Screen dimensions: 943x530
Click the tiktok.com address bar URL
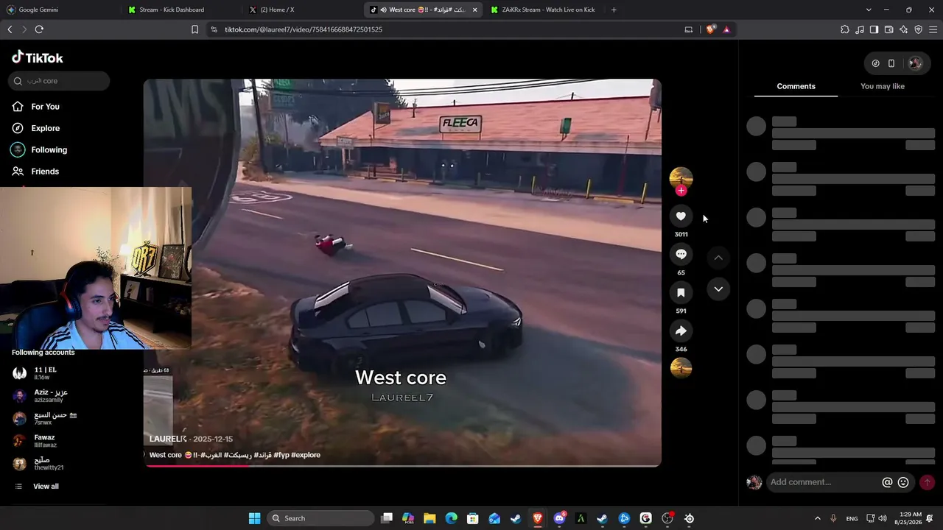(304, 29)
